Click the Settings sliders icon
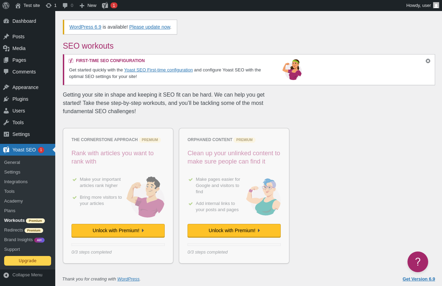 [6, 134]
